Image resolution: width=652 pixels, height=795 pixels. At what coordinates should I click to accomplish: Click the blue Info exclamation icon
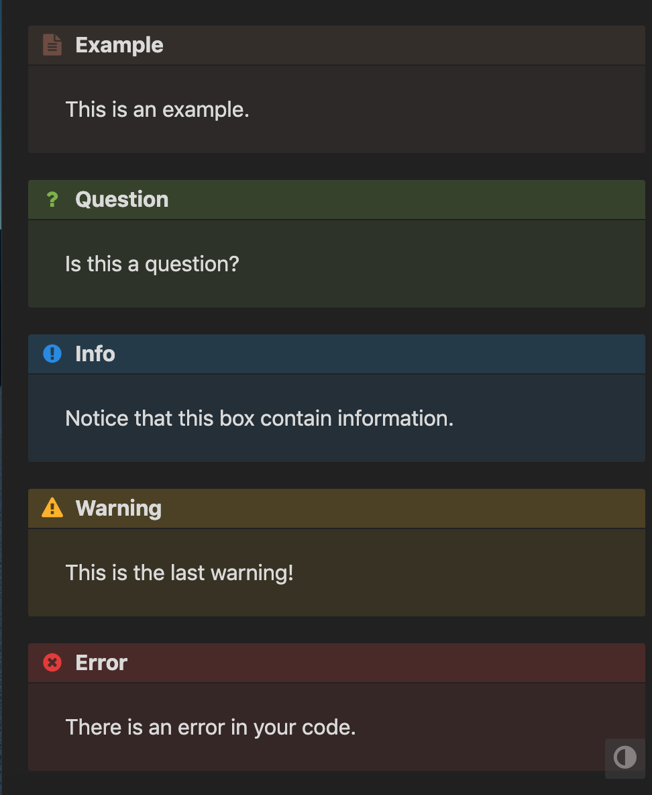[x=52, y=354]
